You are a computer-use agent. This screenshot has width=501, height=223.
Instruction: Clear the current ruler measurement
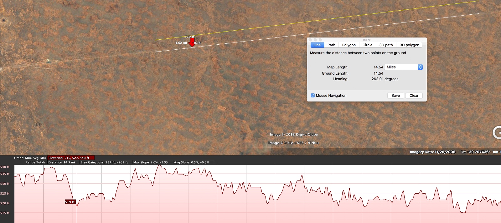click(414, 96)
